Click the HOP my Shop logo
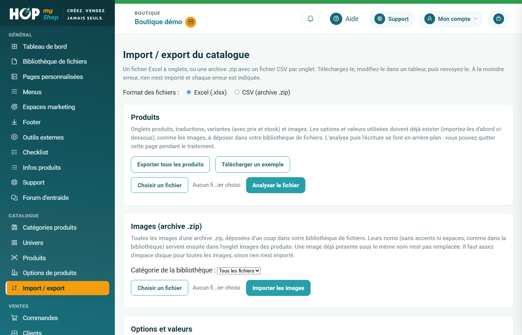Viewport: 522px width, 335px height. [34, 14]
